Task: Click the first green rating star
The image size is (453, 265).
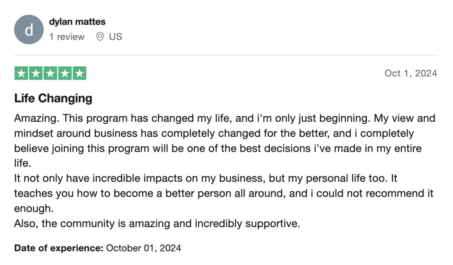Action: 22,73
